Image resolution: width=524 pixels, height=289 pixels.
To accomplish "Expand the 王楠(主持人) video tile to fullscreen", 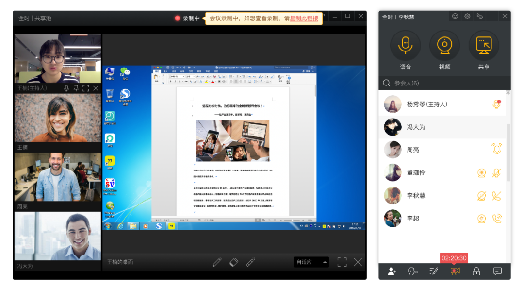I will 86,88.
